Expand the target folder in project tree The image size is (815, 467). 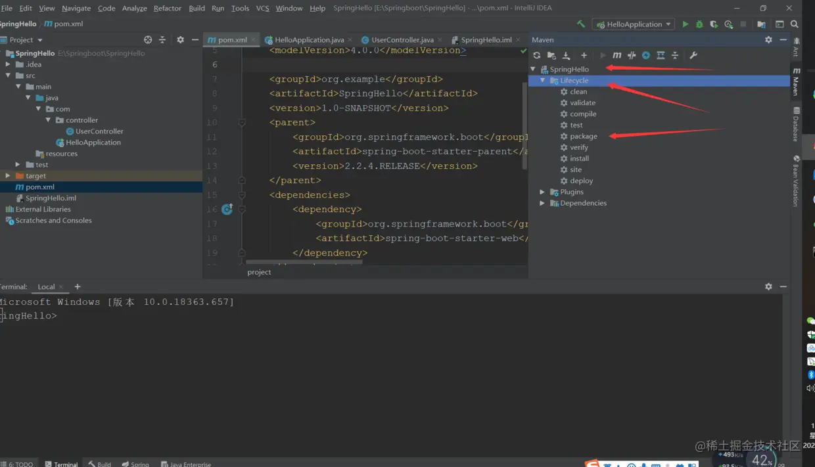coord(8,176)
